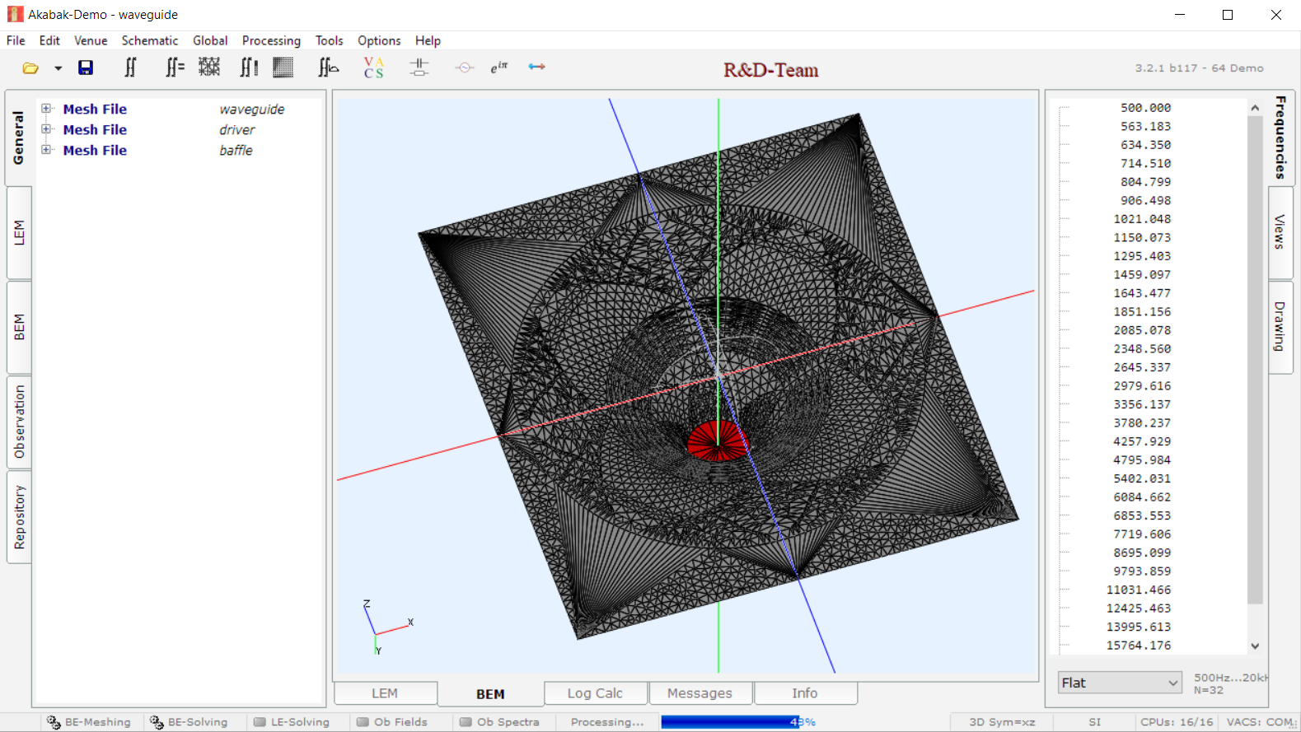1301x732 pixels.
Task: Open the recent files dropdown arrow beside the folder icon
Action: point(58,68)
